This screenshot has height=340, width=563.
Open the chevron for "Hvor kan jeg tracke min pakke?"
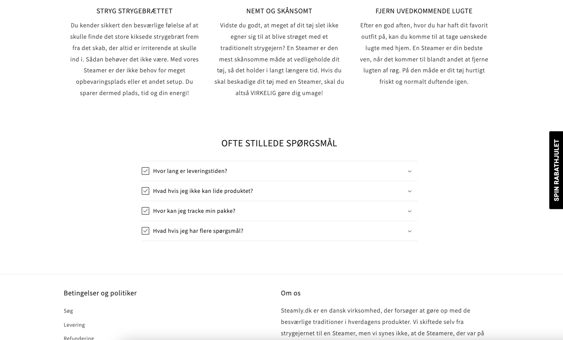(x=410, y=211)
